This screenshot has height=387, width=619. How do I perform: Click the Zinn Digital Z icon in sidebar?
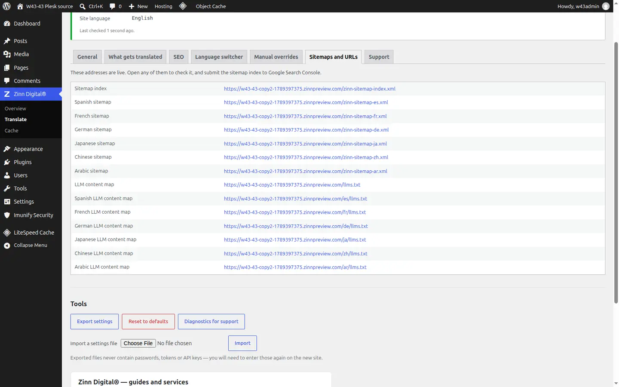click(7, 94)
